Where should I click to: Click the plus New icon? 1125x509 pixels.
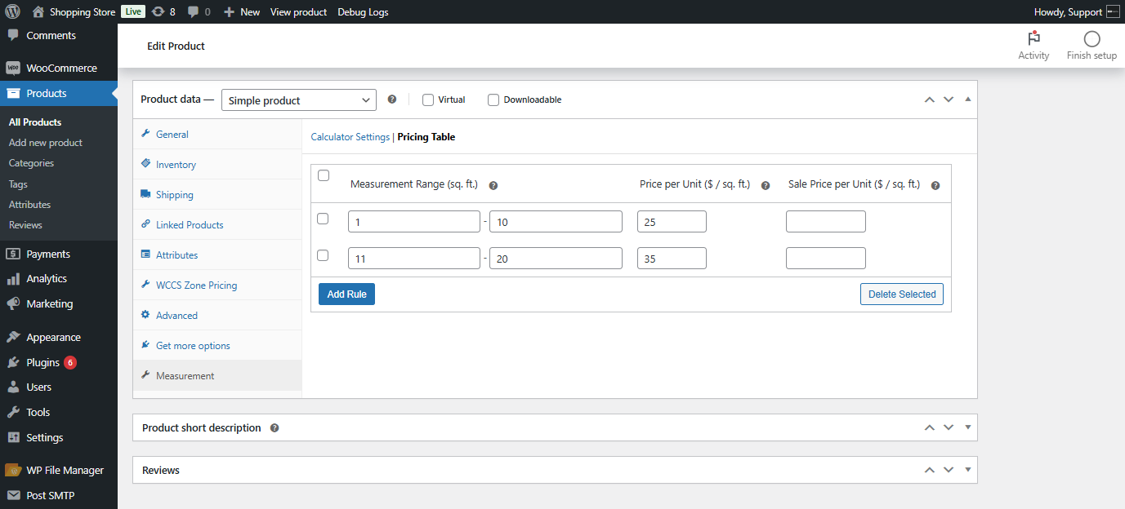(230, 12)
